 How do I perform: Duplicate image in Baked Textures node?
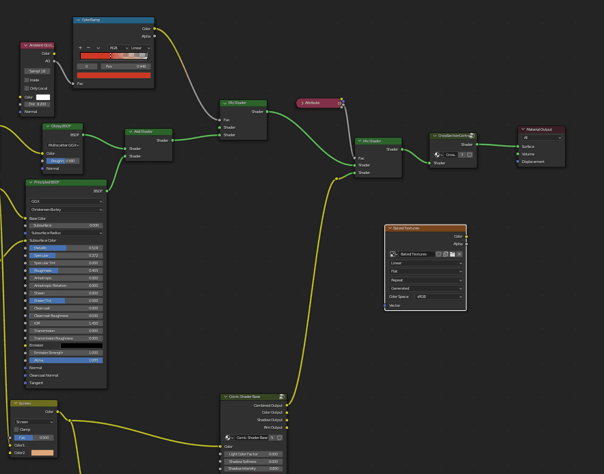446,254
